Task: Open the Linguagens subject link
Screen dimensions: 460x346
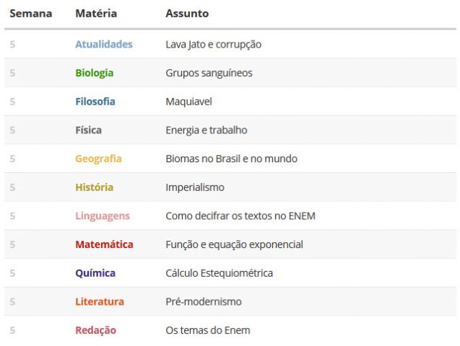Action: [103, 216]
